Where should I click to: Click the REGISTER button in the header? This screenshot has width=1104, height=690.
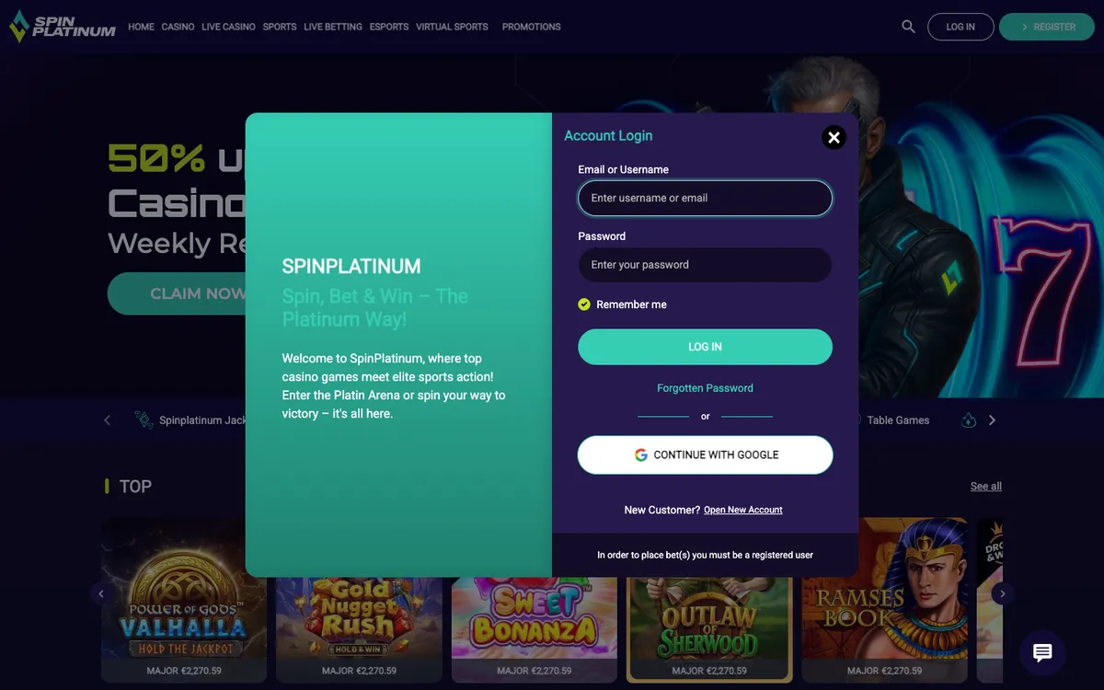1046,27
